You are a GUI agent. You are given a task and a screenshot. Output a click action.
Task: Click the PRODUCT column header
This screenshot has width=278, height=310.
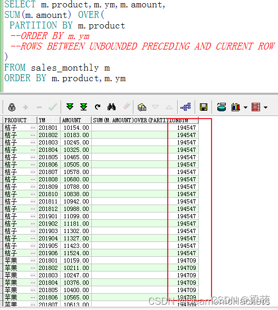[20, 120]
